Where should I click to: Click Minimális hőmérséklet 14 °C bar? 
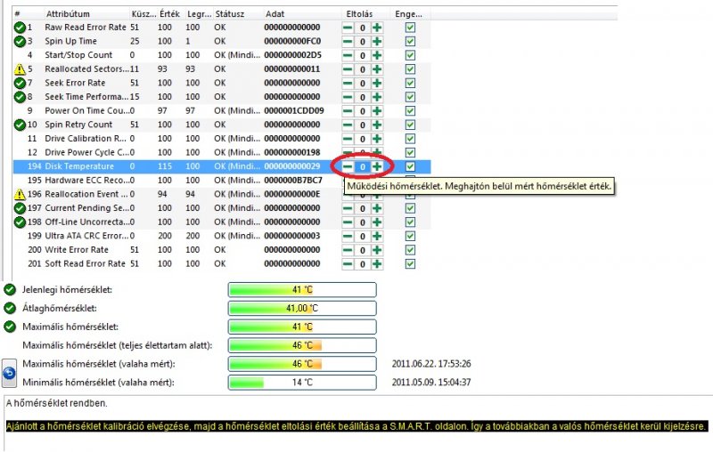pyautogui.click(x=302, y=383)
